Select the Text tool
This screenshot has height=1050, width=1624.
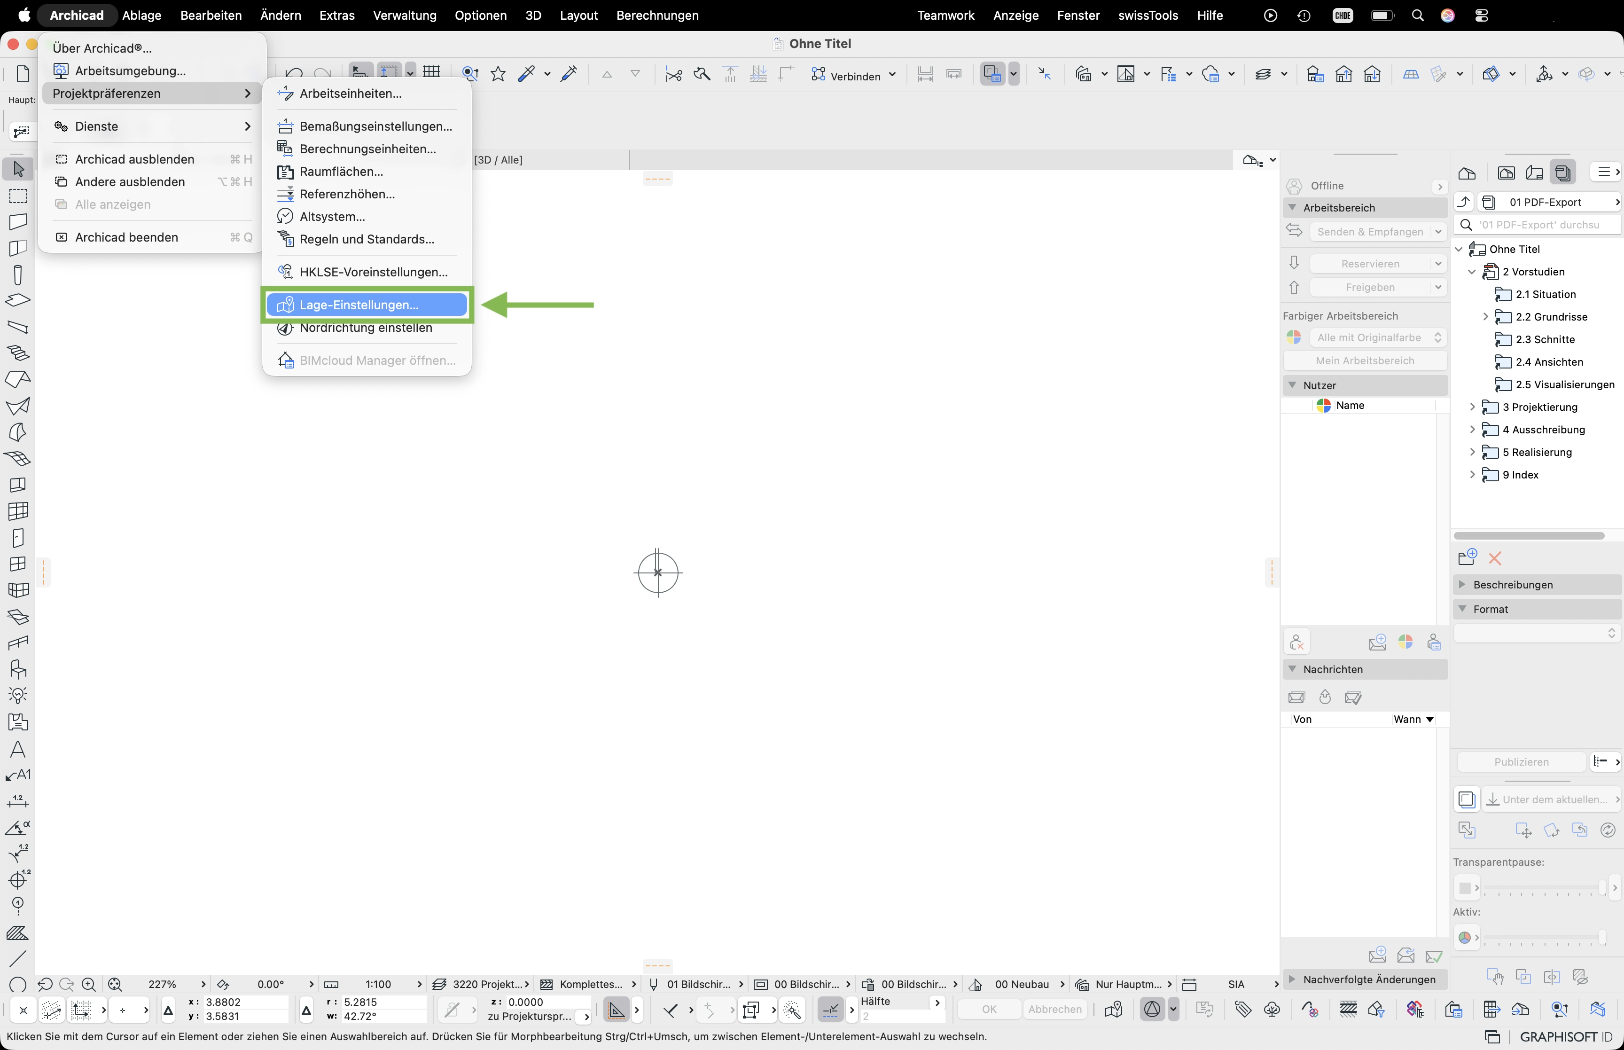point(18,749)
